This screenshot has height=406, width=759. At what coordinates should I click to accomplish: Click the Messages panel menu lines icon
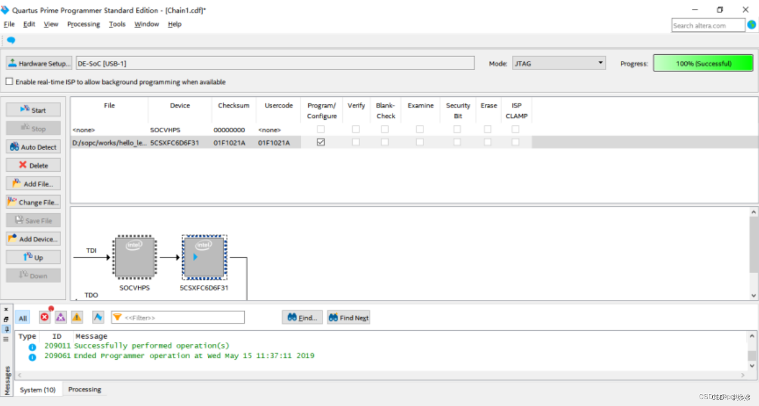coord(6,339)
